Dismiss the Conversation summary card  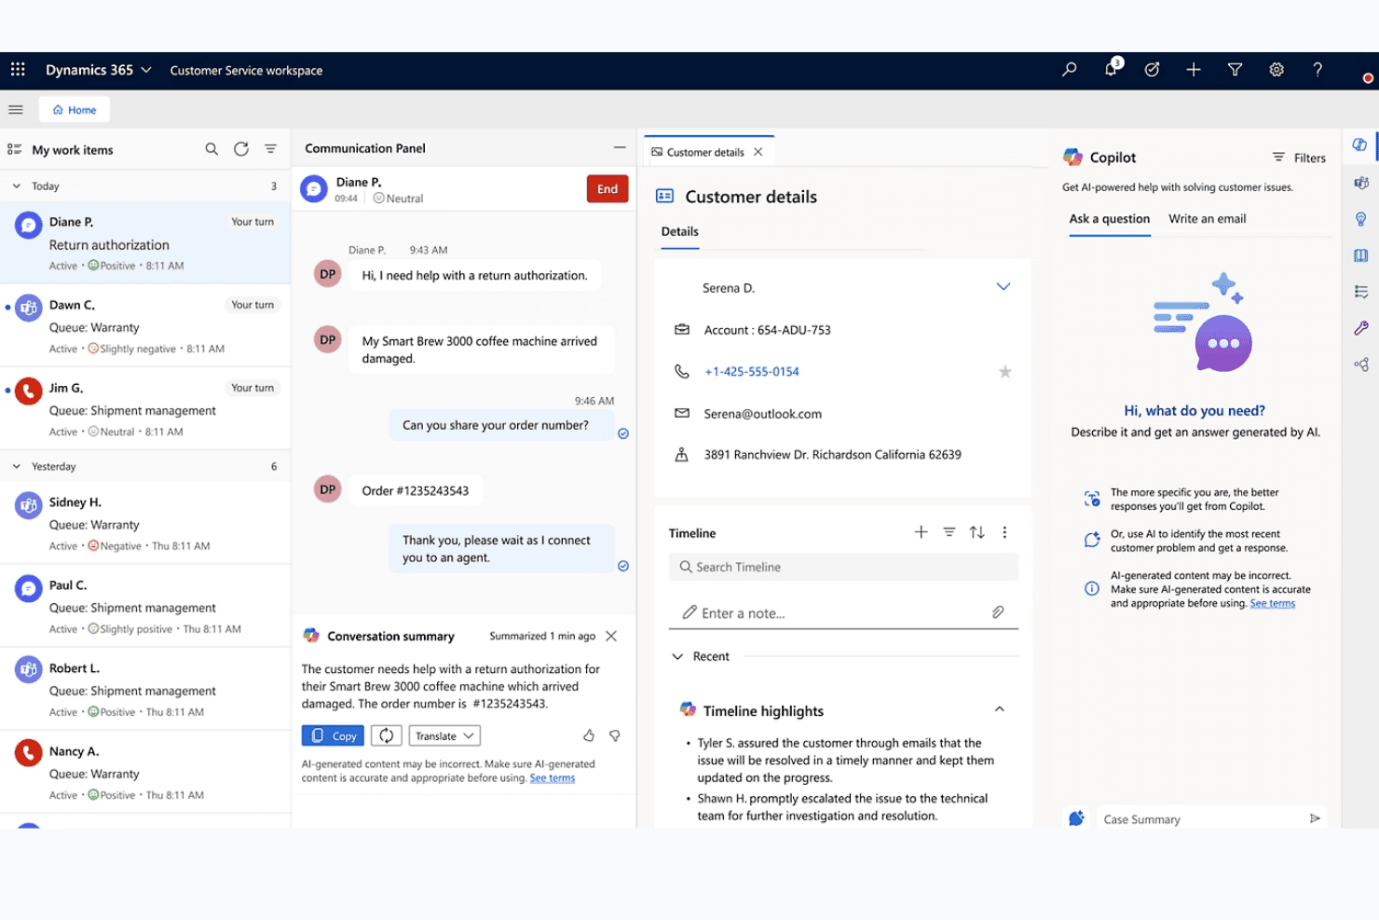click(x=611, y=636)
